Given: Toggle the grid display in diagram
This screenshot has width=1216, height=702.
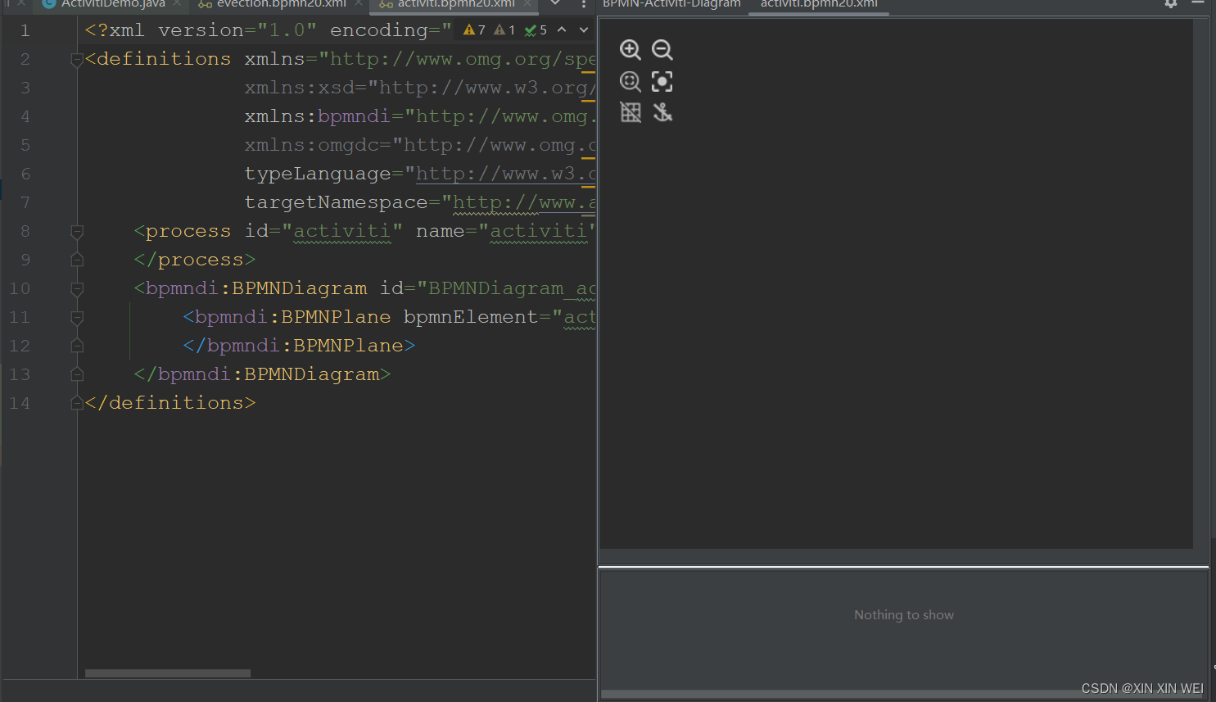Looking at the screenshot, I should pos(631,112).
